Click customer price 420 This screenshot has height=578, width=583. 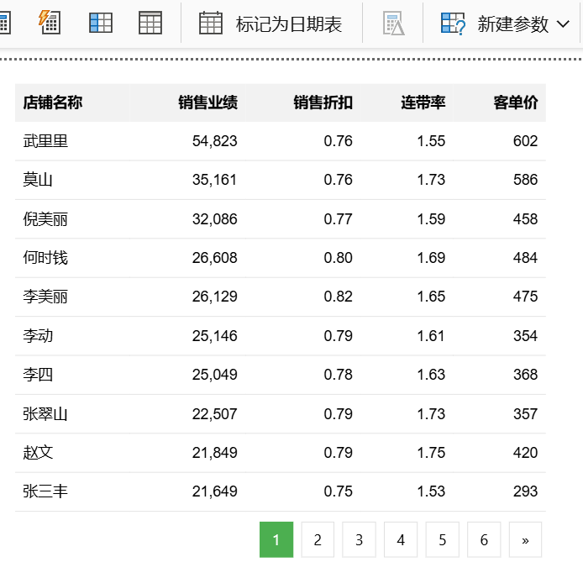click(x=525, y=453)
